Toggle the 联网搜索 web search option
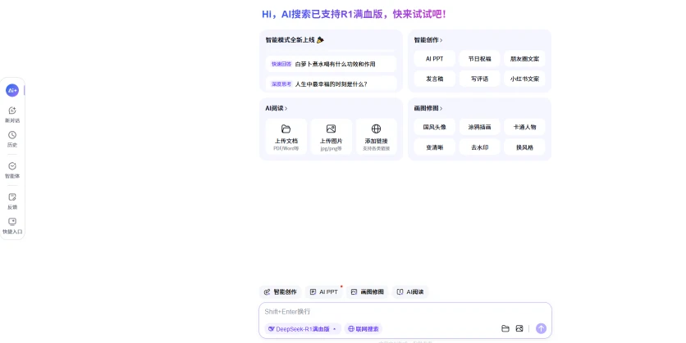This screenshot has width=686, height=343. click(364, 329)
